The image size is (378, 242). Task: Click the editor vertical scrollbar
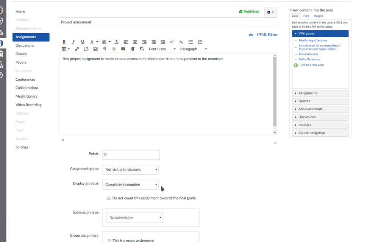point(275,92)
